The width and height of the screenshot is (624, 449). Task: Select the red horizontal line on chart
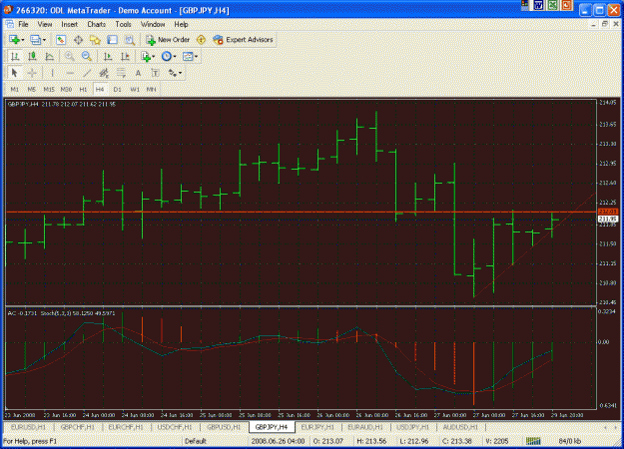(x=301, y=212)
